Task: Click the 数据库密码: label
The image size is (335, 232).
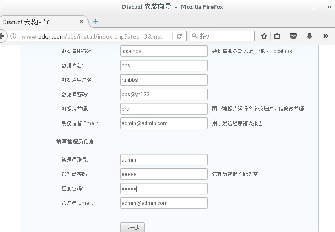Action: click(x=75, y=94)
